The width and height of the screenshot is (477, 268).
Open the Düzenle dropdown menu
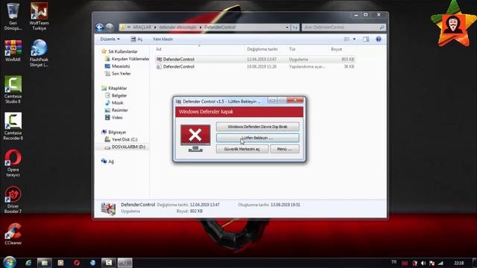pyautogui.click(x=110, y=39)
